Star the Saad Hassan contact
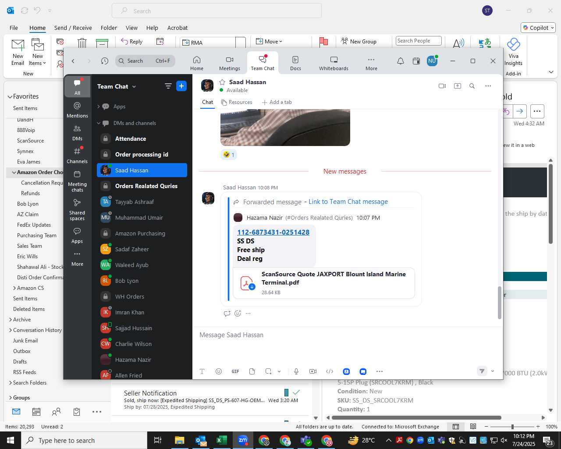Image resolution: width=561 pixels, height=449 pixels. click(222, 82)
